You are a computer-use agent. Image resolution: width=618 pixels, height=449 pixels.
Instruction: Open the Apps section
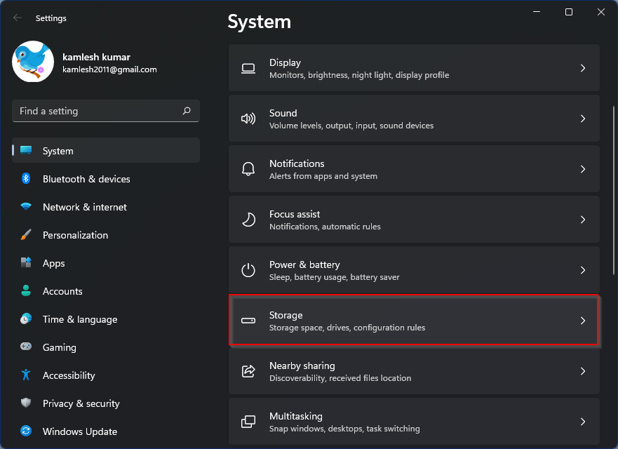[x=53, y=263]
